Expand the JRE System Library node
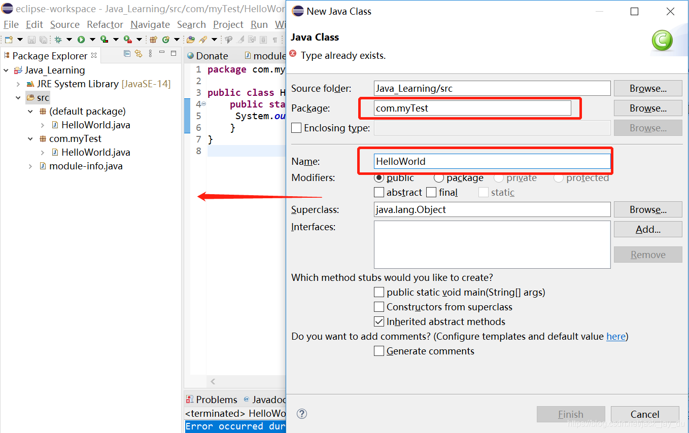Screen dimensions: 689x433 18,84
